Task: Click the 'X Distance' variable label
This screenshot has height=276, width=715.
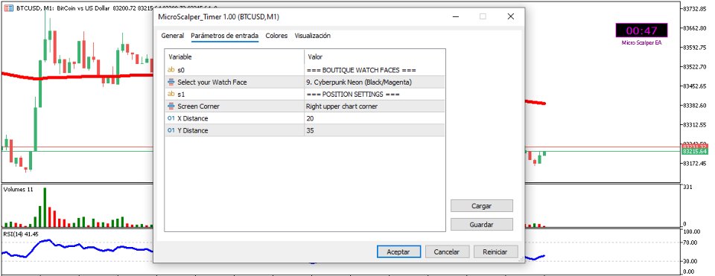Action: pyautogui.click(x=192, y=118)
